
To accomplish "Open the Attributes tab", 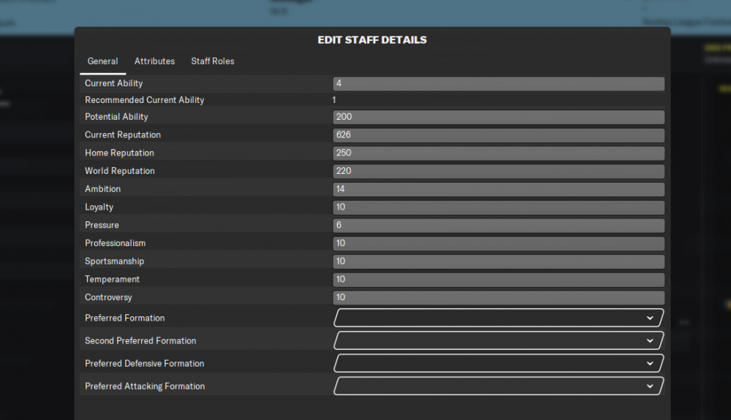I will pos(154,61).
